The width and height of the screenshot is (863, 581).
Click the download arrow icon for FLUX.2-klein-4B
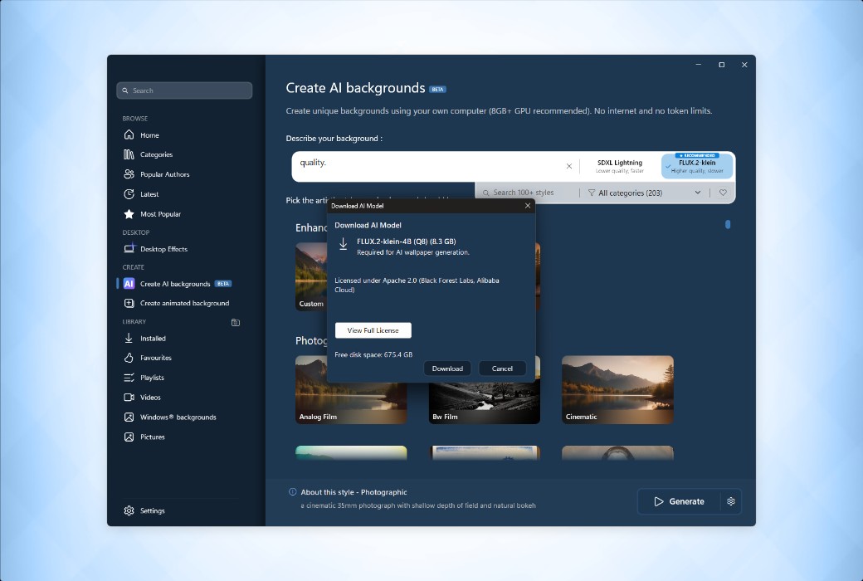coord(343,244)
